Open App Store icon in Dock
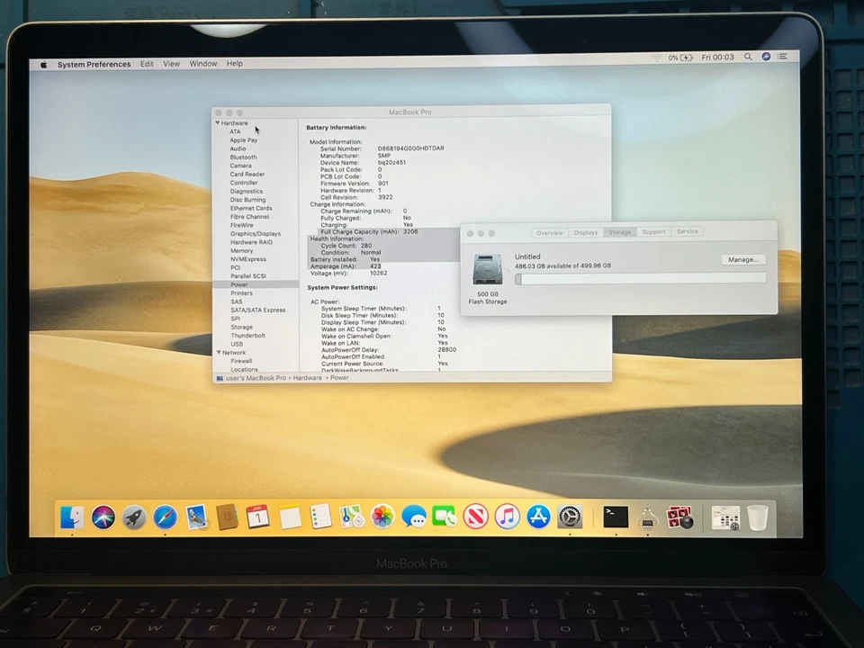 point(538,517)
